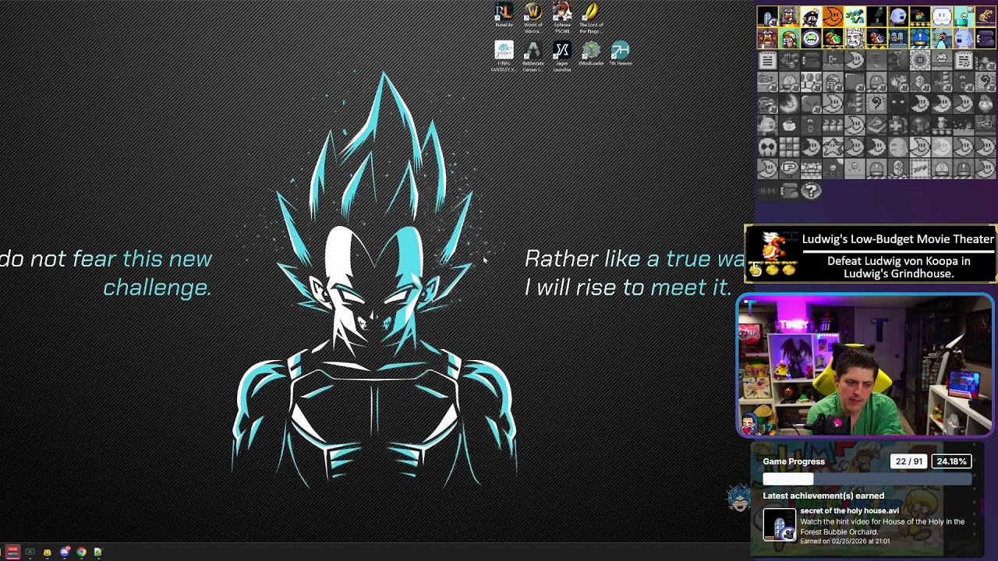This screenshot has width=998, height=561.
Task: Select the locked P-switch achievement badge
Action: [x=790, y=169]
